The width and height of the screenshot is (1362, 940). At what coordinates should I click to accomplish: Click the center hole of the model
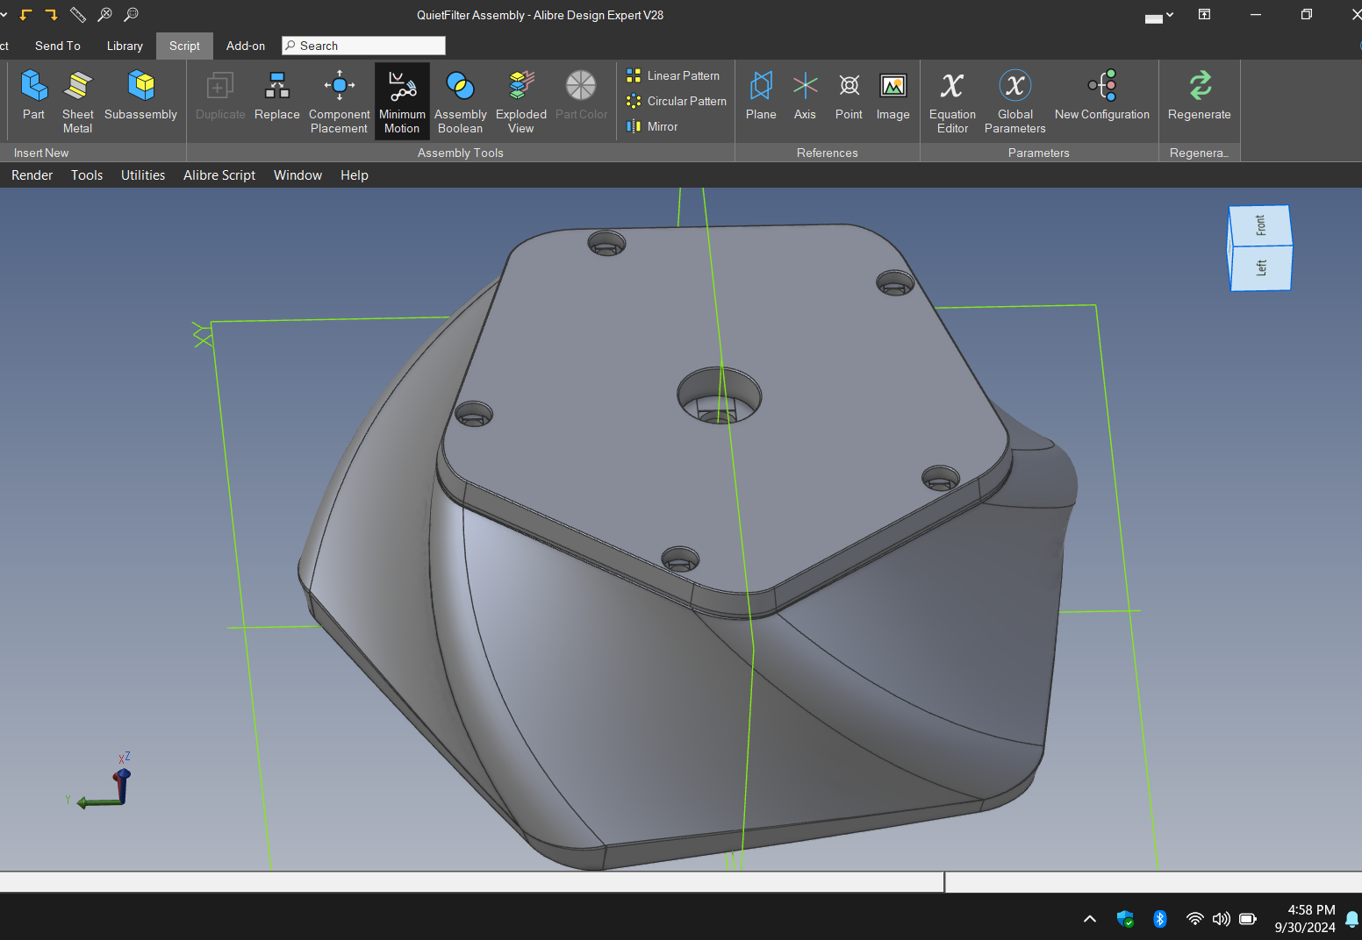click(x=720, y=396)
